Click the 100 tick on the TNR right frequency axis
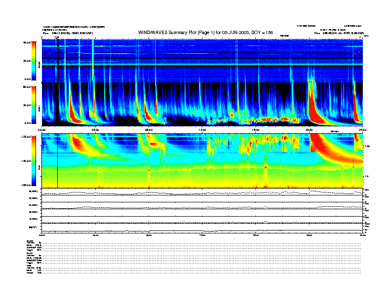 click(x=367, y=146)
